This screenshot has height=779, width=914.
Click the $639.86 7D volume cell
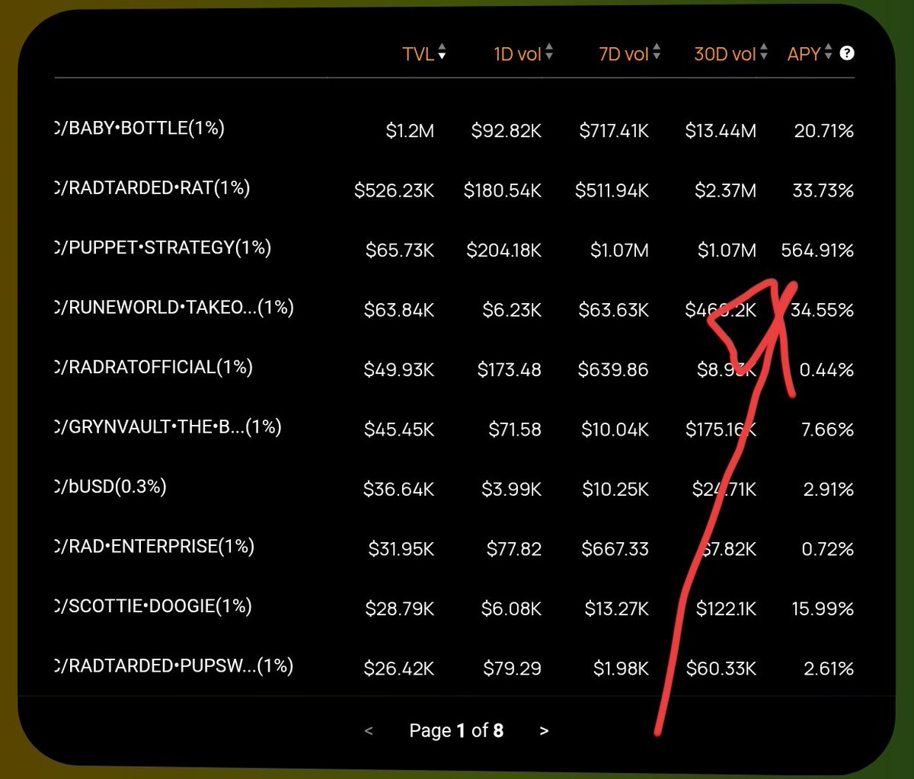tap(614, 370)
